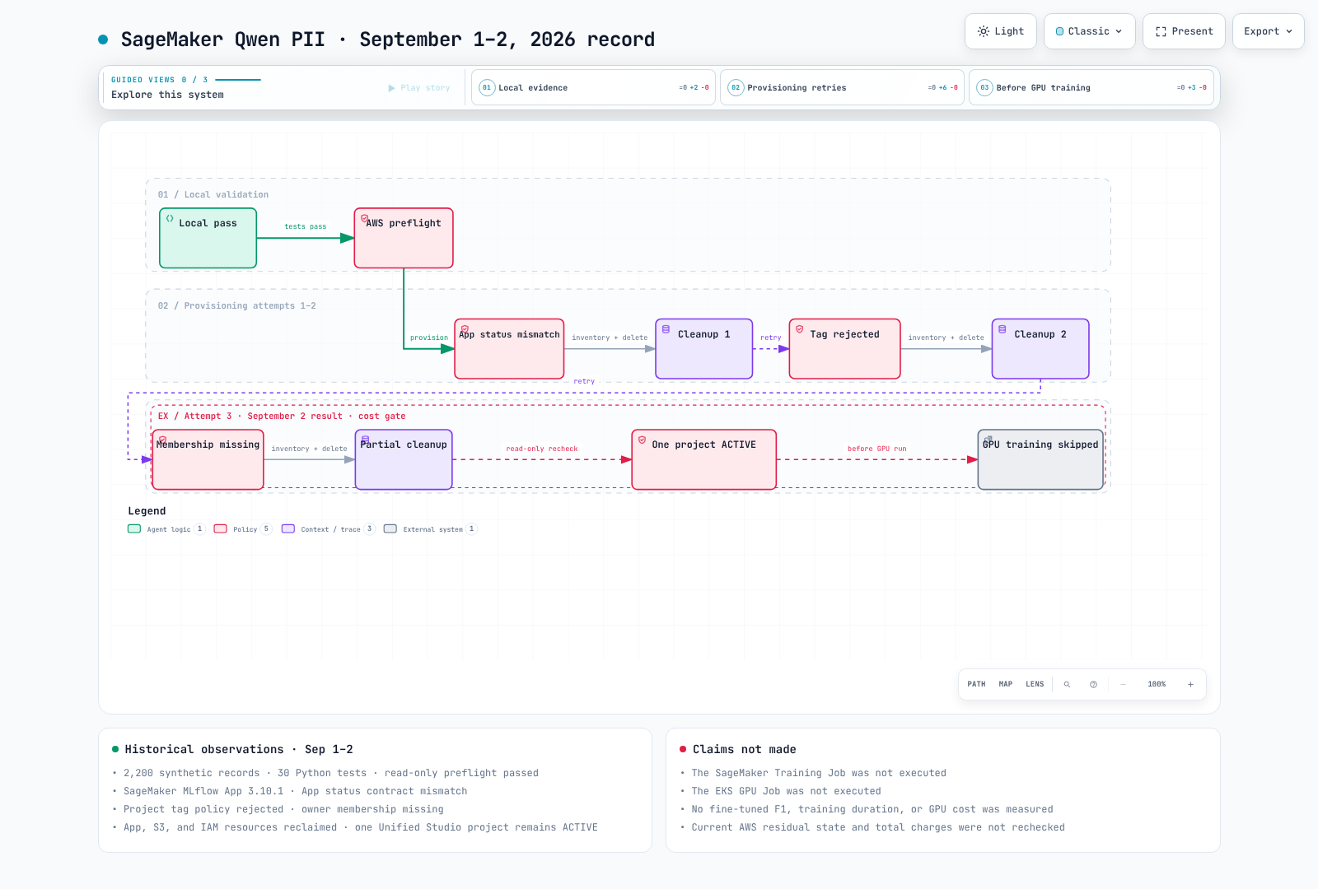Select the PATH view mode
This screenshot has height=889, width=1318.
[976, 684]
